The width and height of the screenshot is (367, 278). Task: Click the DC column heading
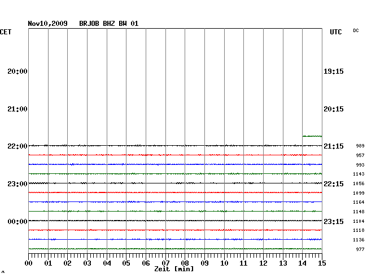point(356,30)
